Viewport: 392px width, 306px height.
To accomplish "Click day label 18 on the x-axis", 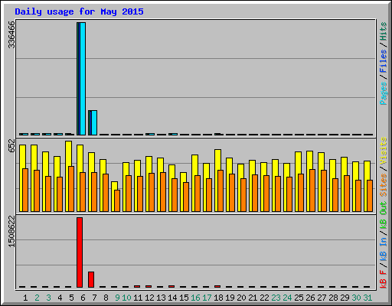I will click(218, 298).
